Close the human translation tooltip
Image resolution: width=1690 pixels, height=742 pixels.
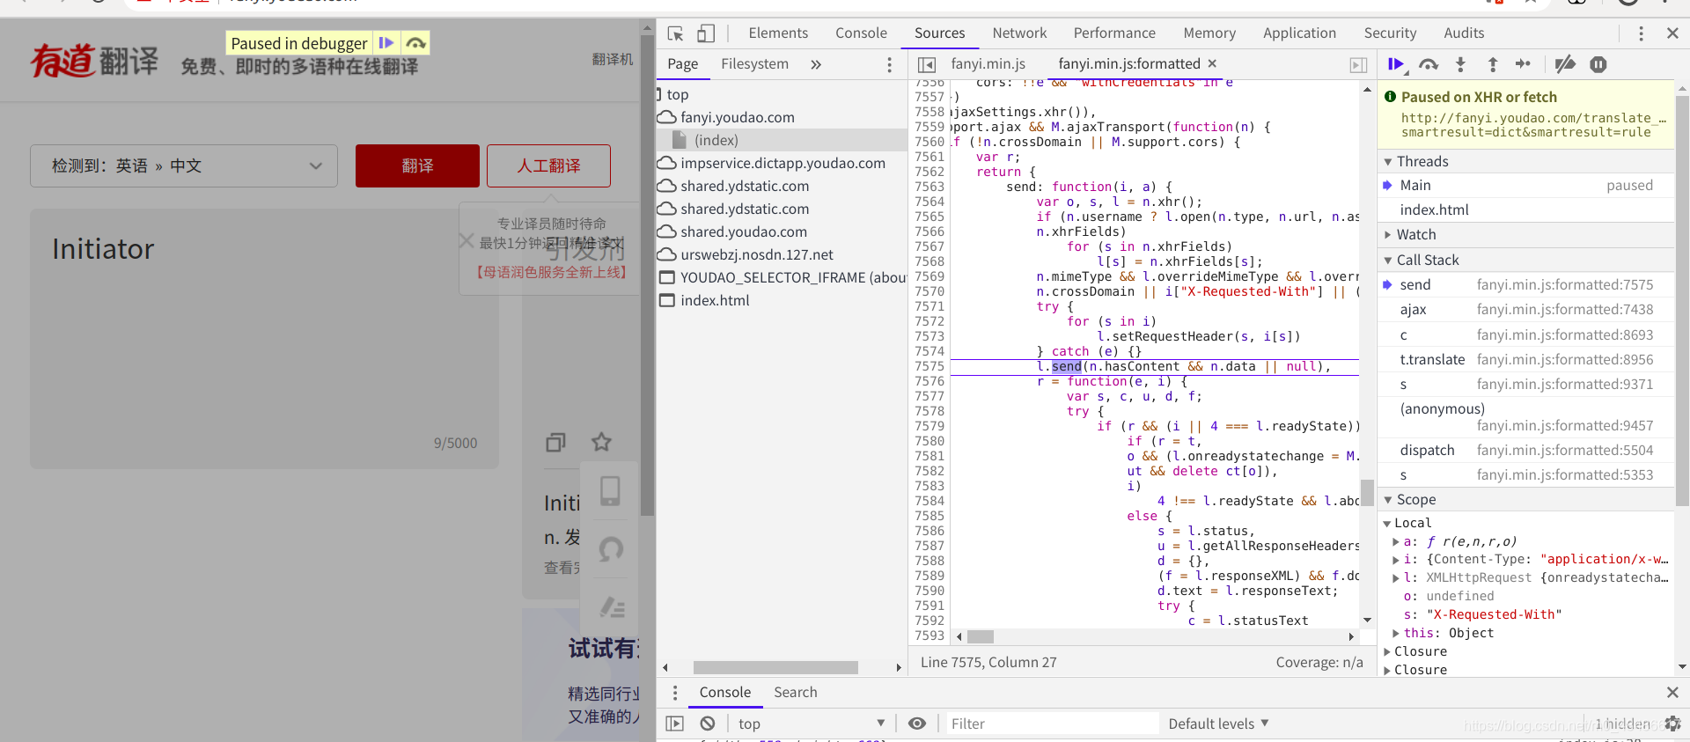point(467,241)
